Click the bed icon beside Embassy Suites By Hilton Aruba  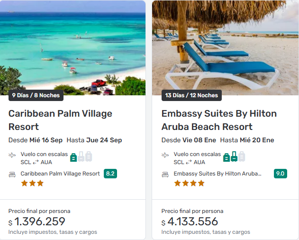click(x=165, y=174)
